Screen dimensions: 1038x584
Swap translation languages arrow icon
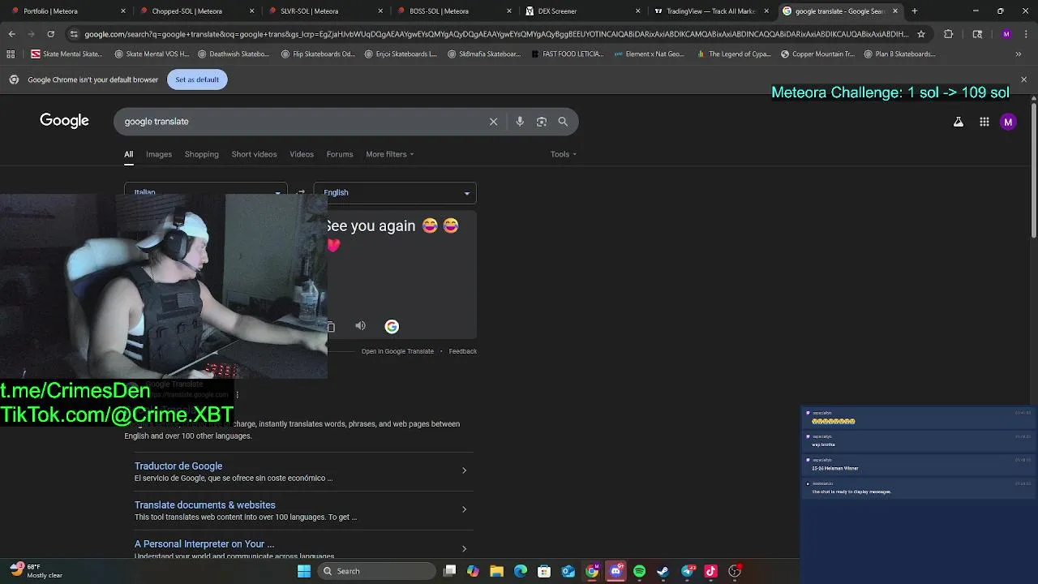(301, 192)
